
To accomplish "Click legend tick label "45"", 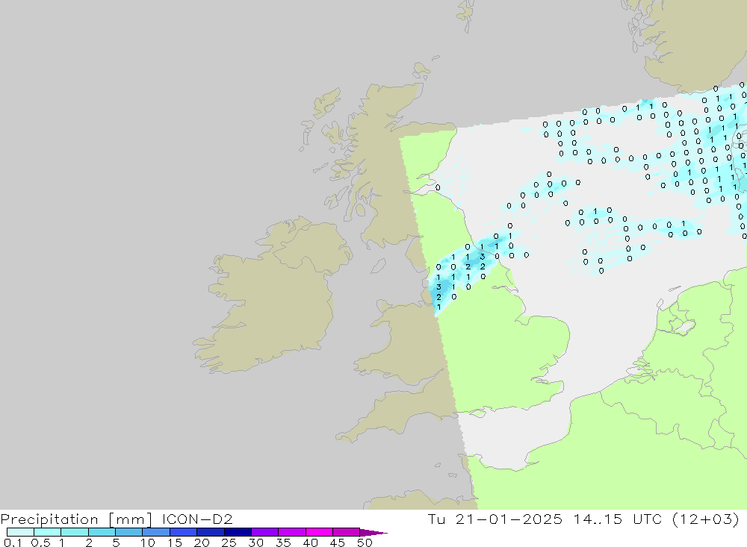I will point(338,543).
